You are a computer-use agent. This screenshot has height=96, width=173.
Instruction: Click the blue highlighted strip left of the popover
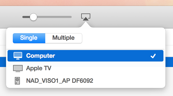click(x=3, y=62)
